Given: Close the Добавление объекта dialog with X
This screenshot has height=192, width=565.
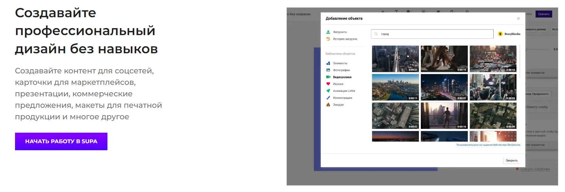Looking at the screenshot, I should point(518,18).
